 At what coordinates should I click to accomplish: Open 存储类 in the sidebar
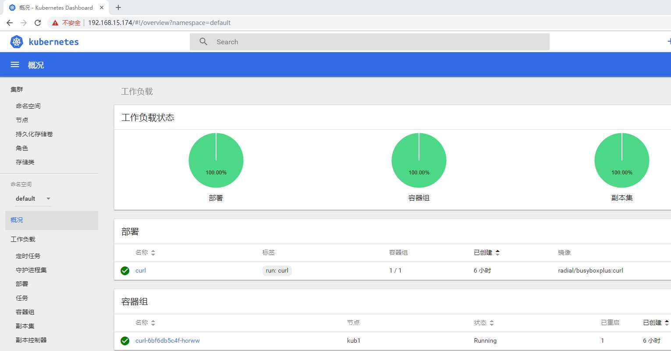(25, 162)
